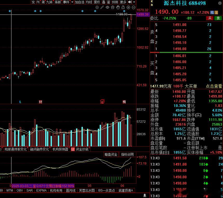Switch to the 芙蓉出水图 indicator tab

click(x=87, y=190)
